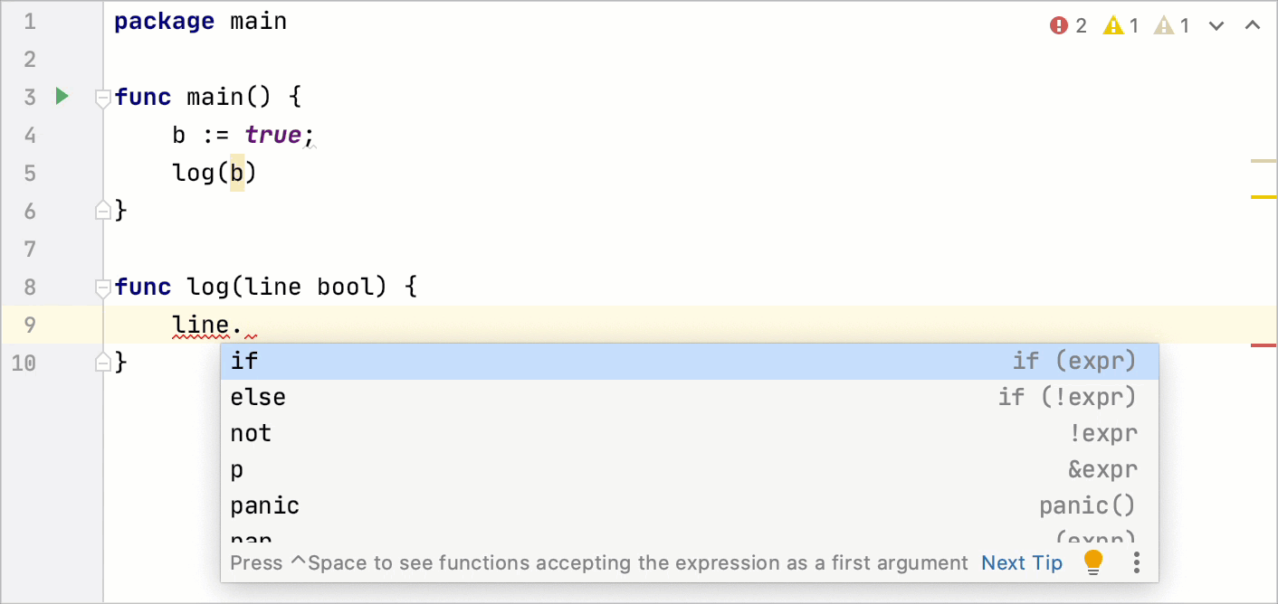Open the three-dot menu on the completion popup
The image size is (1278, 604).
(1136, 562)
